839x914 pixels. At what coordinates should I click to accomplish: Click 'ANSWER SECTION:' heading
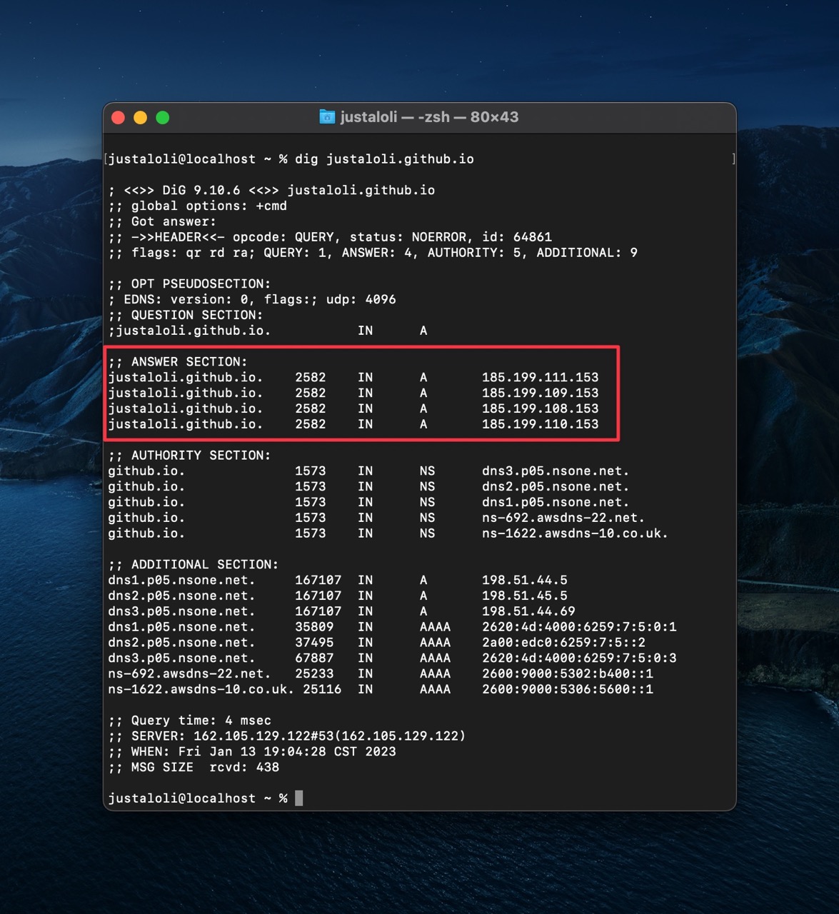click(x=178, y=362)
